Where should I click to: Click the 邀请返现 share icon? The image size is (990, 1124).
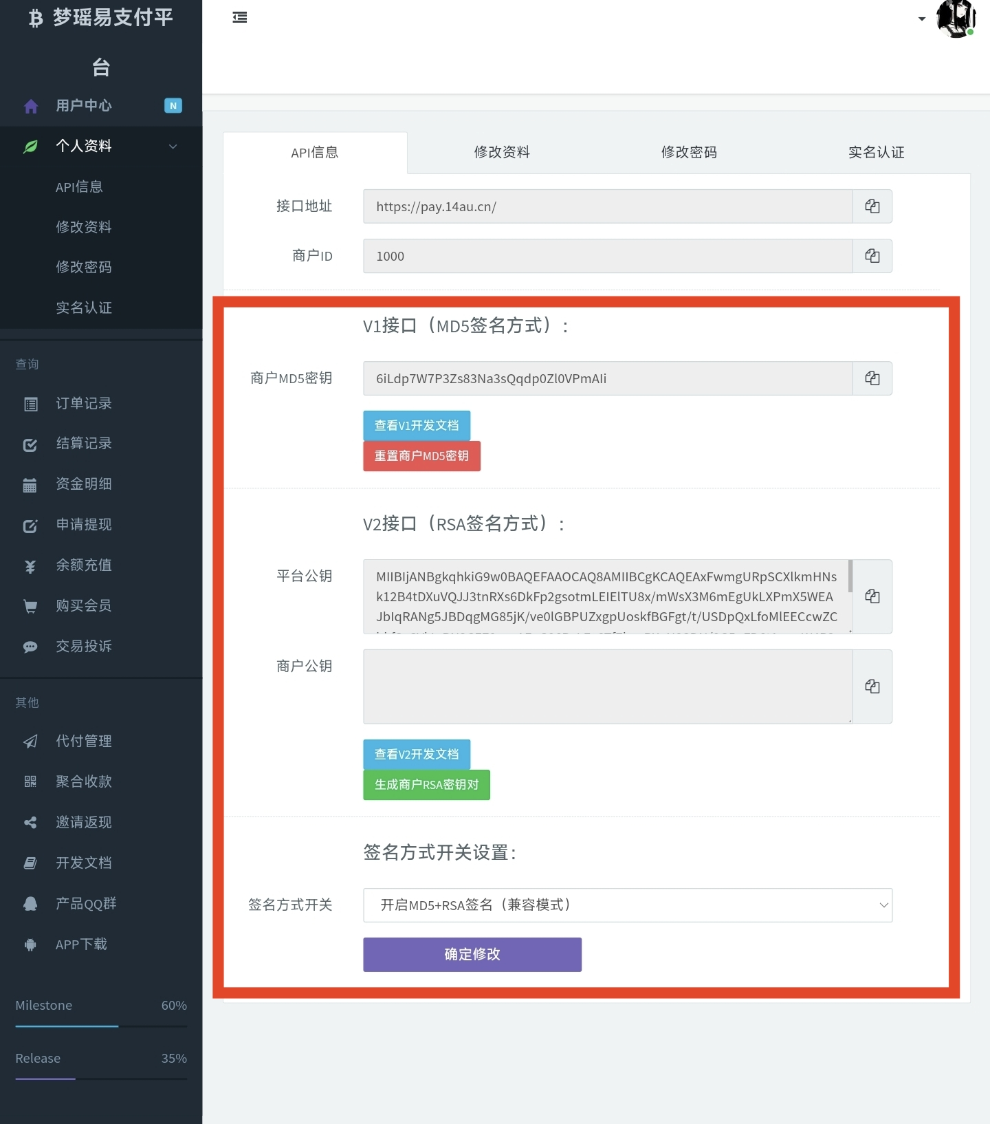(x=30, y=822)
